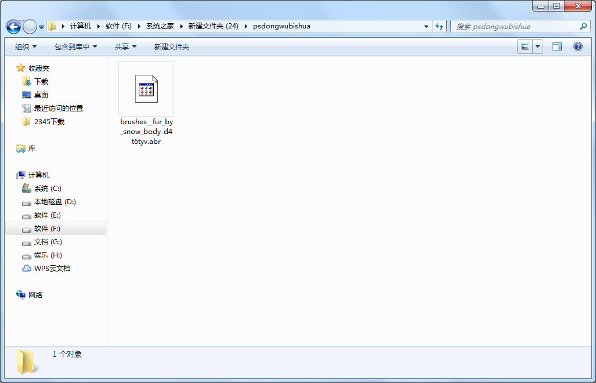
Task: Click the 库 libraries icon
Action: pos(20,148)
